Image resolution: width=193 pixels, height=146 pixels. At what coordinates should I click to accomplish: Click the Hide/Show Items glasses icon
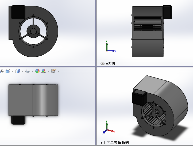[x=28, y=71]
